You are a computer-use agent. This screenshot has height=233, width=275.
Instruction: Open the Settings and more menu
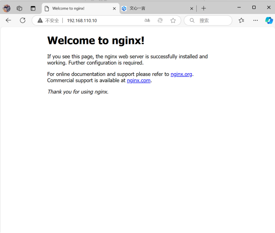click(256, 20)
